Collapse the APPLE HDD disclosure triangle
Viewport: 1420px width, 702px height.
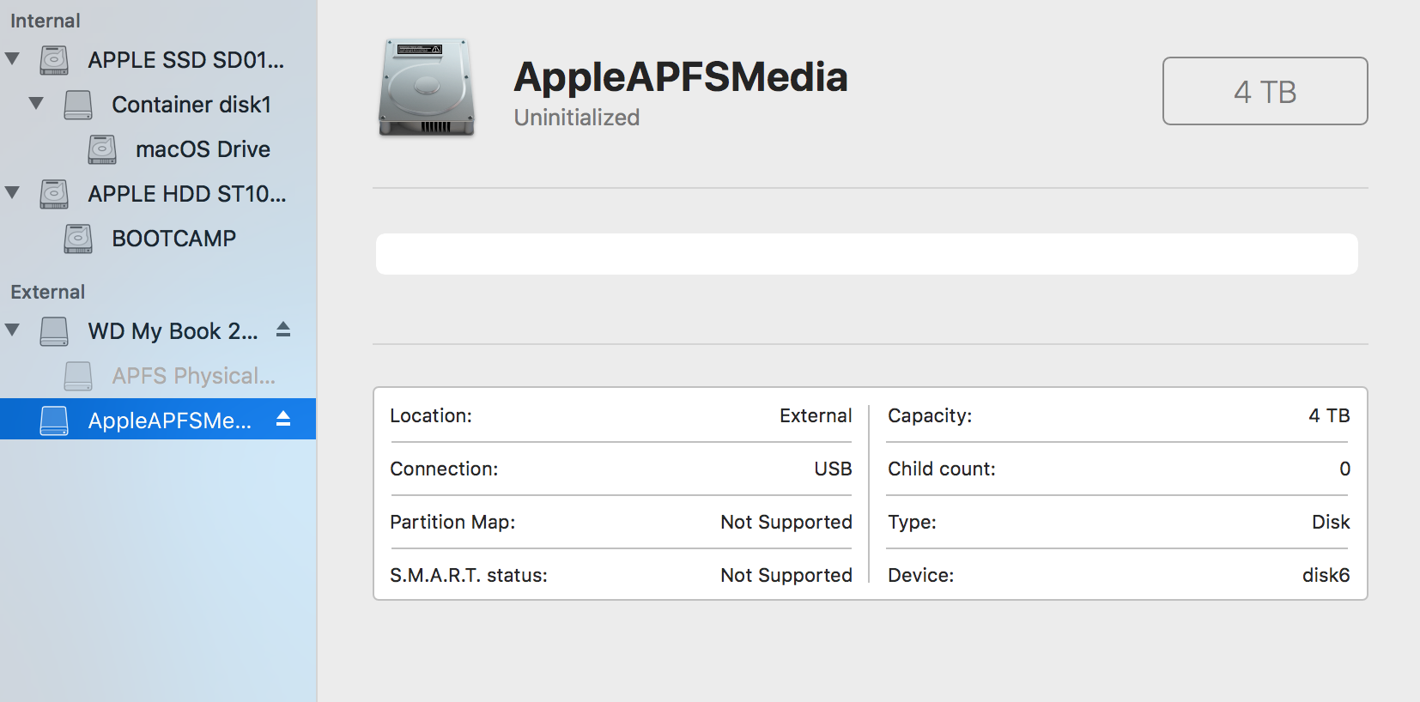(12, 193)
